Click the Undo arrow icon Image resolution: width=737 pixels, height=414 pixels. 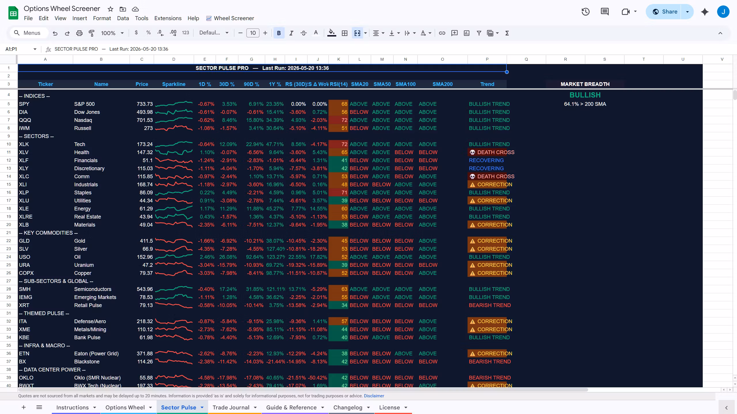tap(55, 33)
